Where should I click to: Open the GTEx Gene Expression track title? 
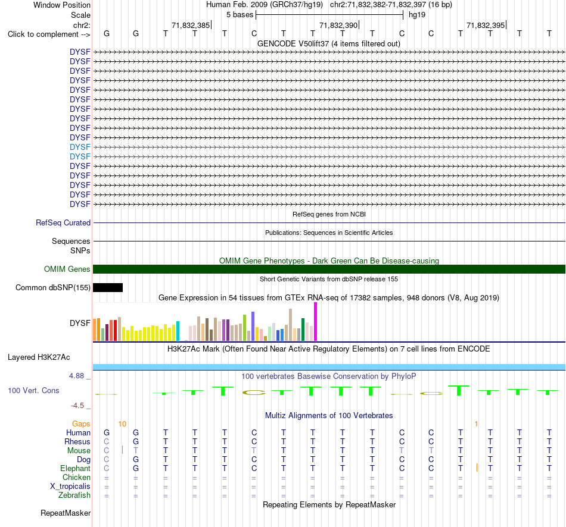[x=328, y=298]
